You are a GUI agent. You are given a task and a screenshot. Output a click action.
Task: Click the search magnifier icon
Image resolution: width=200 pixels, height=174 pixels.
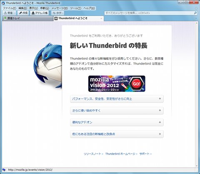coord(195,13)
